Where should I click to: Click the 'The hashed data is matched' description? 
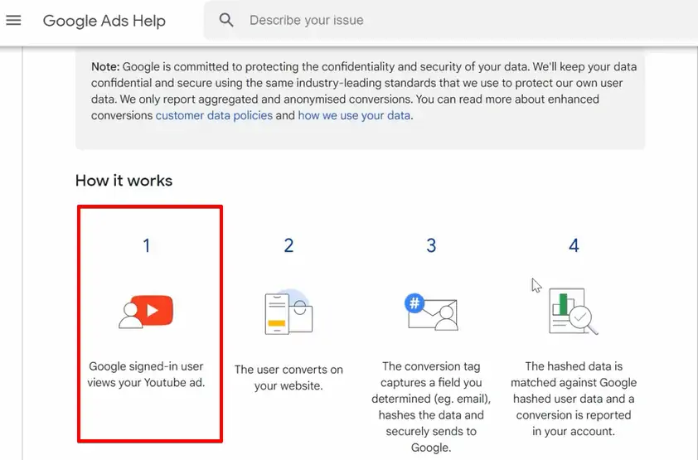pos(574,399)
